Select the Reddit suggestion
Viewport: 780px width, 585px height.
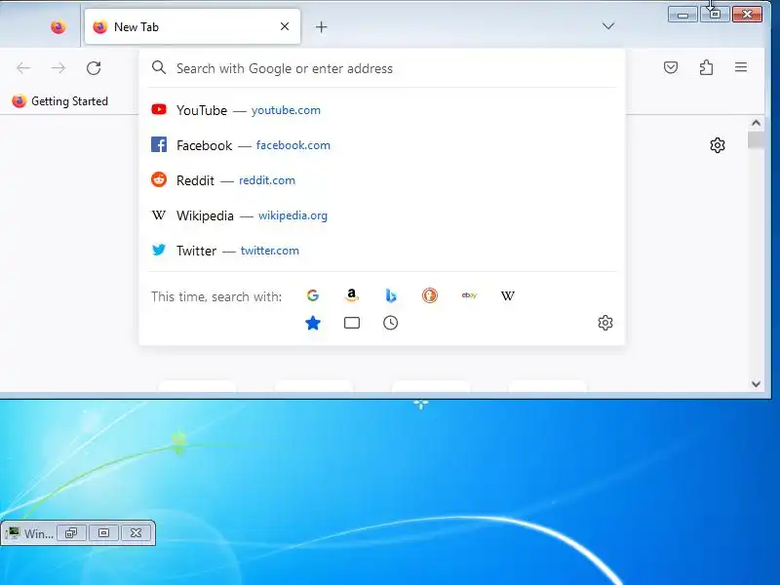coord(382,180)
